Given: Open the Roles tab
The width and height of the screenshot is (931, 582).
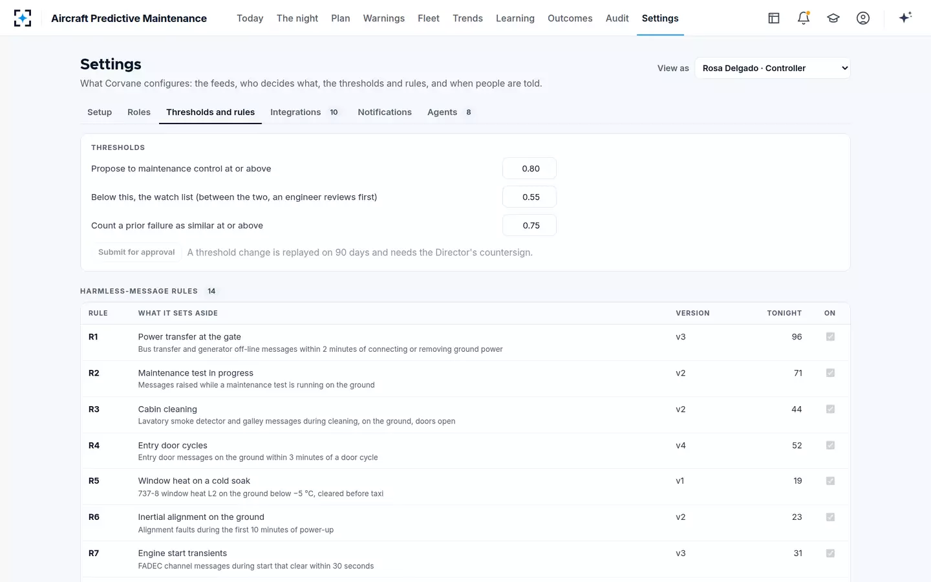Looking at the screenshot, I should 139,112.
